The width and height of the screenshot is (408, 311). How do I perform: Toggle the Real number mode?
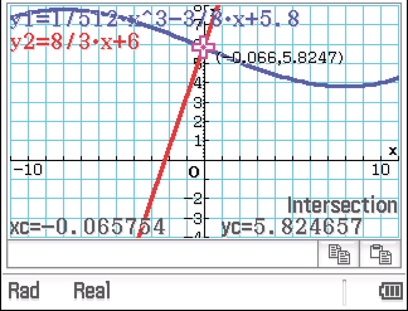pyautogui.click(x=92, y=291)
